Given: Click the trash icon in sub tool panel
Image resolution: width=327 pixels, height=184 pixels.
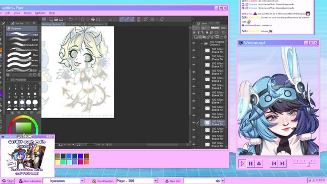Looking at the screenshot, I should 39,75.
